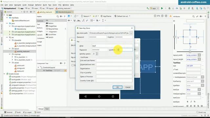This screenshot has width=210, height=118.
Task: Open the textSize dropdown arrow
Action: click(199, 89)
